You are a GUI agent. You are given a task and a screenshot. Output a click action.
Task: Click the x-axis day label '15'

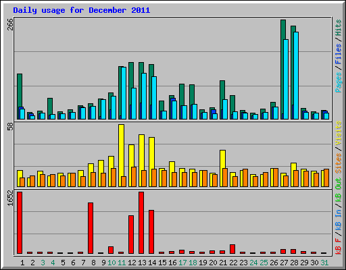(x=162, y=263)
